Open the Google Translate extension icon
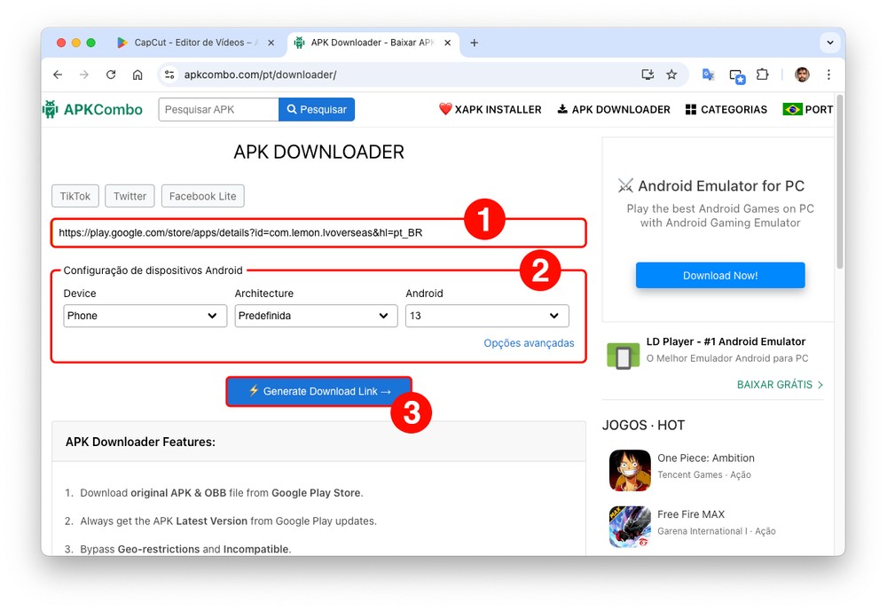 pyautogui.click(x=708, y=74)
